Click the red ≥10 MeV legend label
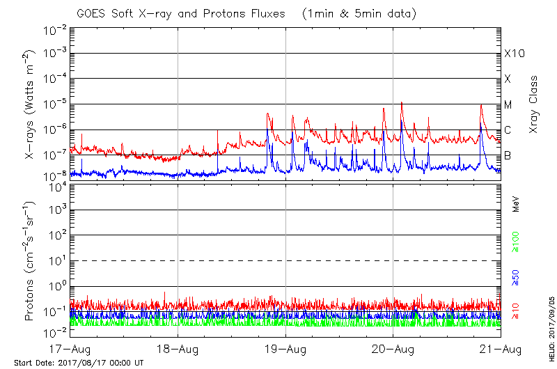The height and width of the screenshot is (369, 557). point(516,311)
